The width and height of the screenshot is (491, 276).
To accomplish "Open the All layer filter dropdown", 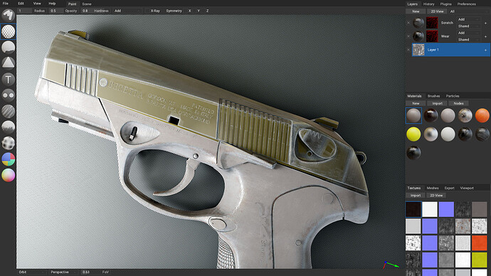I will coord(469,11).
